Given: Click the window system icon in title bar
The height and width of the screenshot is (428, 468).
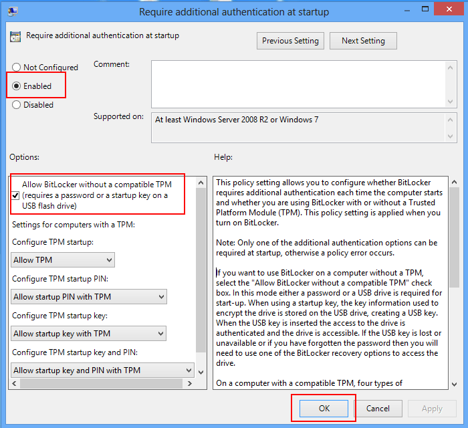Looking at the screenshot, I should coord(13,11).
